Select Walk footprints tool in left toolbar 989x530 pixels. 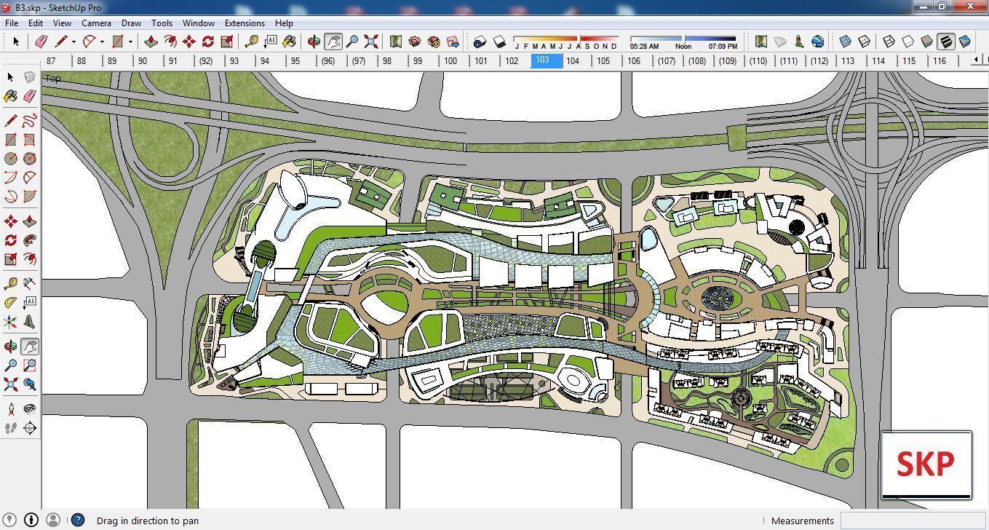point(10,428)
